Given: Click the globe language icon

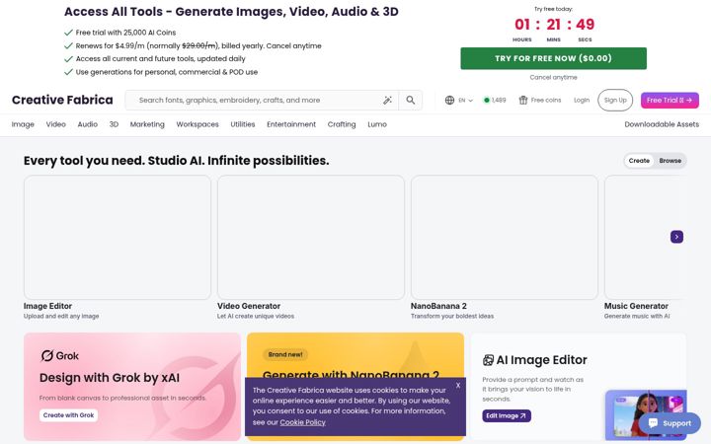Looking at the screenshot, I should pyautogui.click(x=449, y=100).
